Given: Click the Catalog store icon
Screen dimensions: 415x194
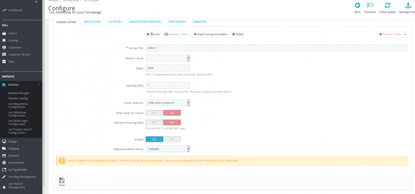Looking at the screenshot, I should pos(4,41).
